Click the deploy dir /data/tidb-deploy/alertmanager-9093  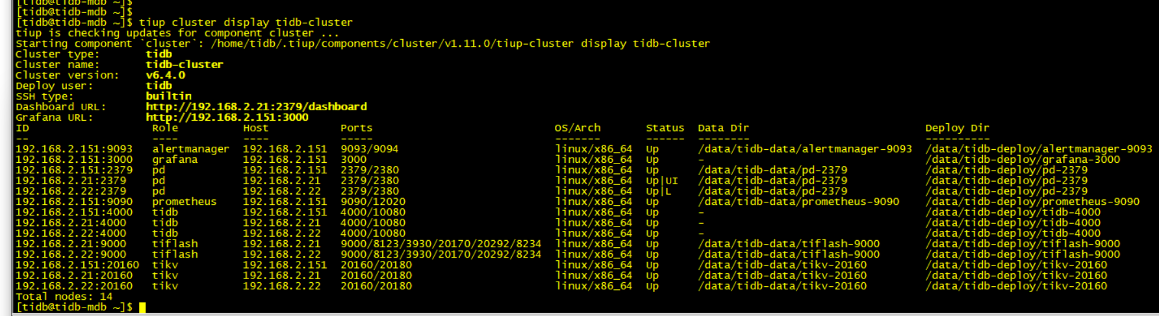(x=1039, y=149)
